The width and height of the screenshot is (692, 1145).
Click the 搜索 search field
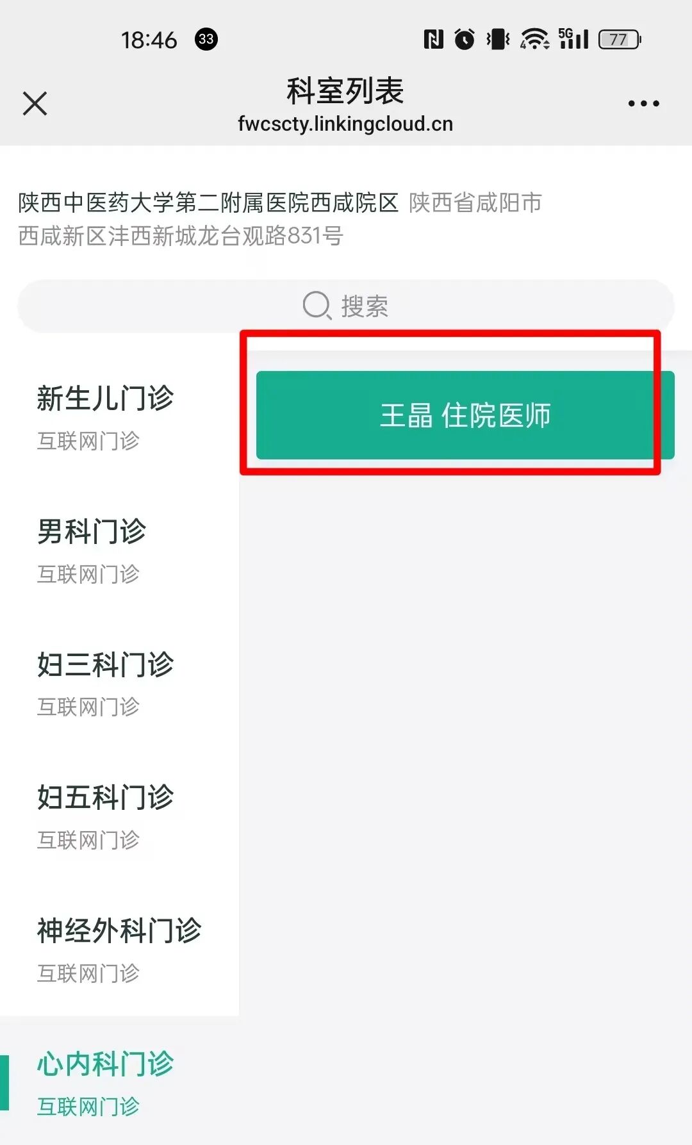coord(346,306)
